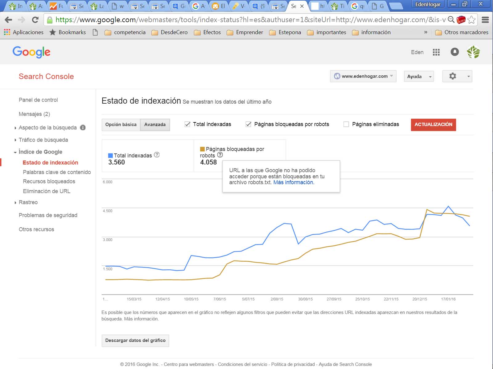Open the account avatar with leaf logo
493x369 pixels.
tap(473, 52)
